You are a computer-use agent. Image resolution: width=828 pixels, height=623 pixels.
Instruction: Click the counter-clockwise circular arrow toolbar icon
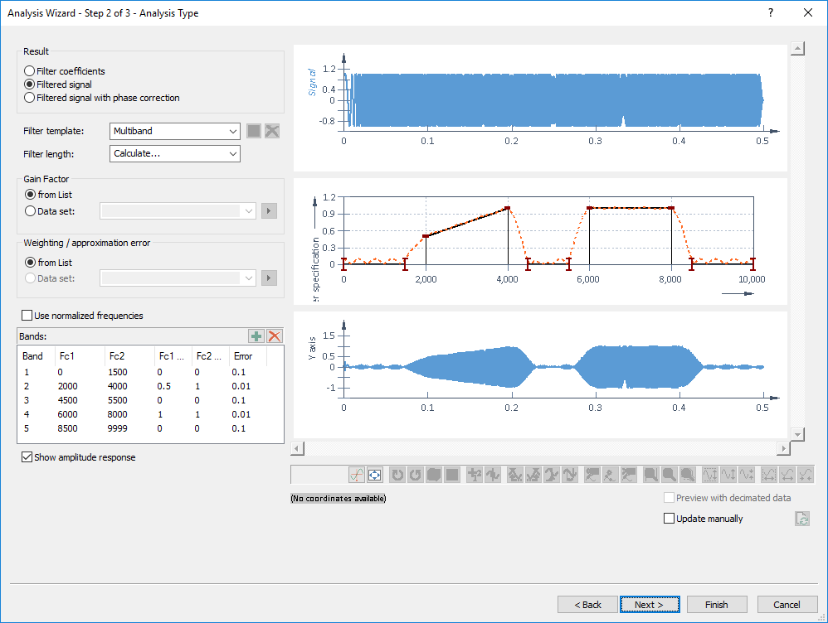pyautogui.click(x=416, y=475)
